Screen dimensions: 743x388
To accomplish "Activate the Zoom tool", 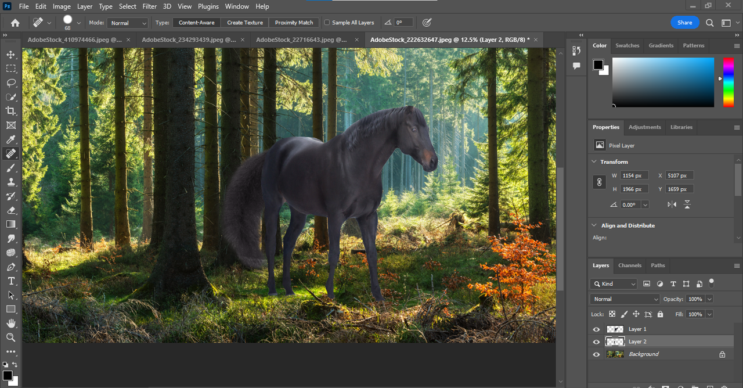I will [10, 337].
